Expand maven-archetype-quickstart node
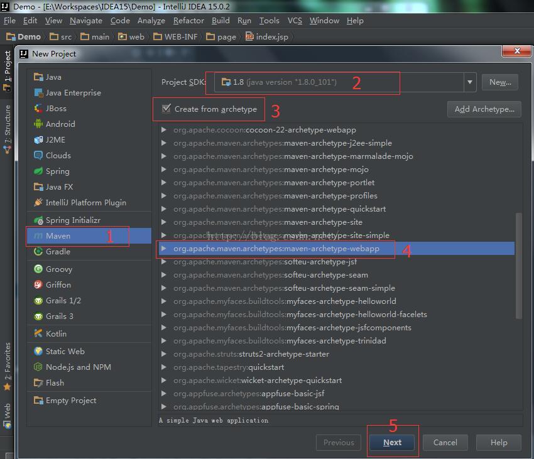 point(164,208)
